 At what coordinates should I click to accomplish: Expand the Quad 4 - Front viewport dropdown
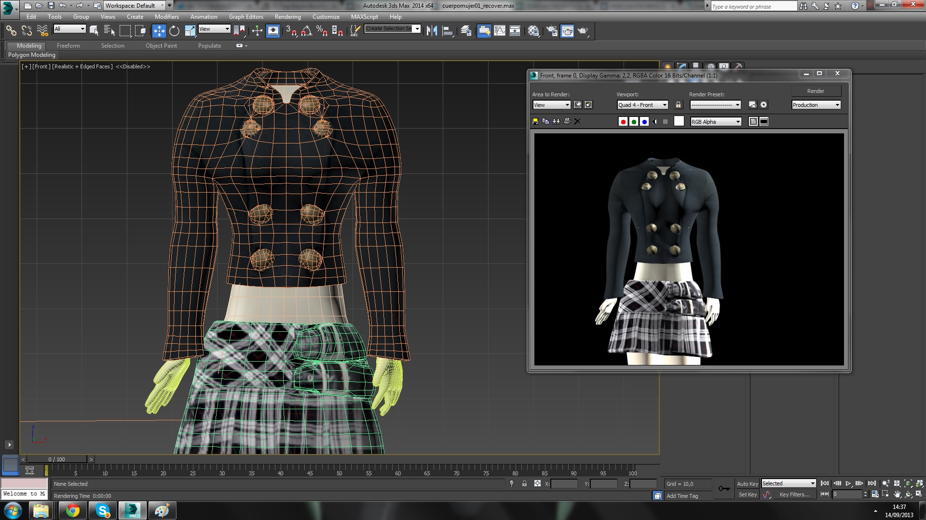coord(642,105)
